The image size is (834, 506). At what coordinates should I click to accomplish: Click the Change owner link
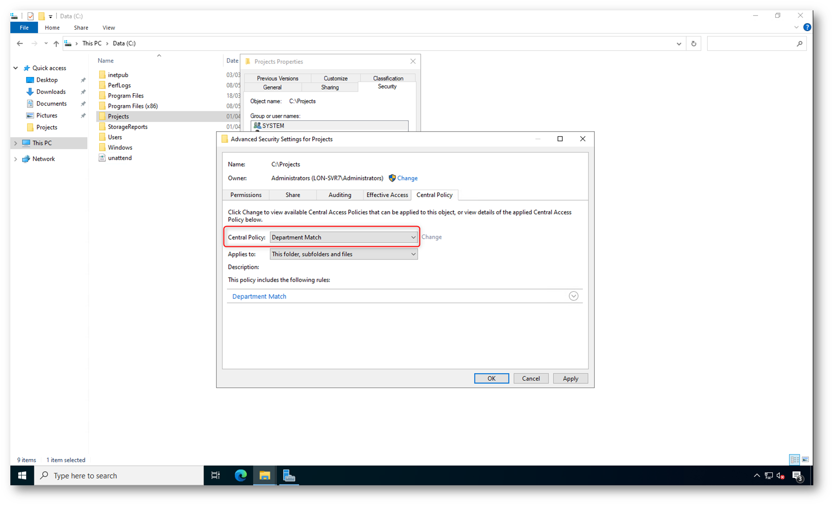(407, 178)
